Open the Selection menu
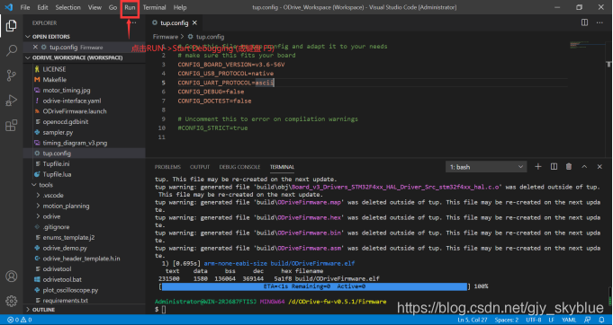The width and height of the screenshot is (613, 325). (68, 7)
